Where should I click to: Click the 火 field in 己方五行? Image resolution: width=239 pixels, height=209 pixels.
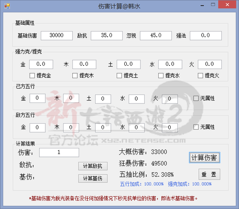pyautogui.click(x=170, y=99)
